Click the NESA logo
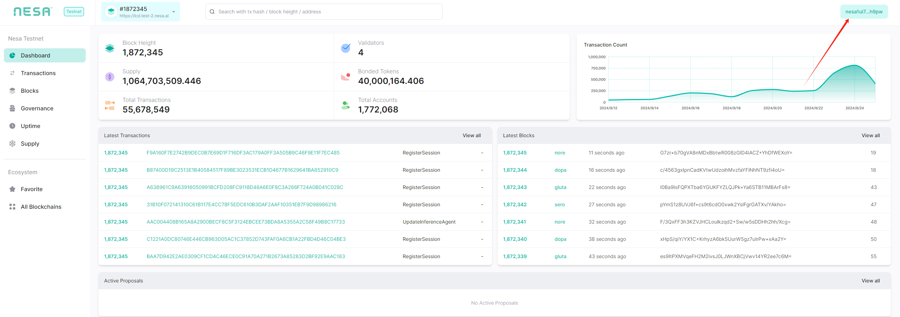This screenshot has height=317, width=900. [32, 12]
